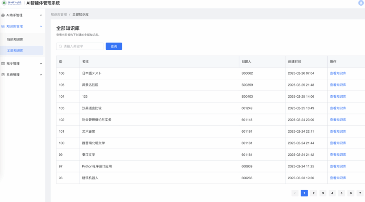Open 我的知识库 in the sidebar

(15, 39)
